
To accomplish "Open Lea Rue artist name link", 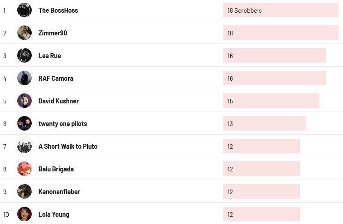I will point(49,56).
